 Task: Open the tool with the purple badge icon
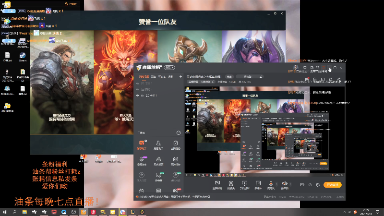[142, 161]
